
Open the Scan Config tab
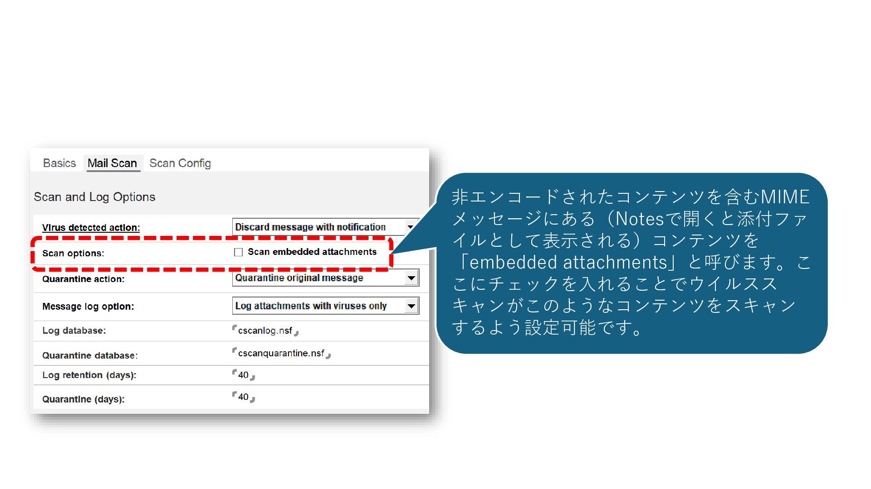pos(180,163)
